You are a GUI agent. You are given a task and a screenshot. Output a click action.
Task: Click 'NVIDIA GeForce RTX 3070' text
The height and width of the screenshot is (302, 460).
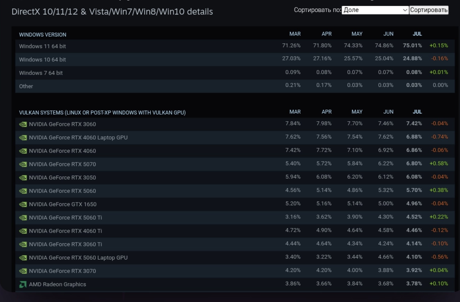coord(62,271)
